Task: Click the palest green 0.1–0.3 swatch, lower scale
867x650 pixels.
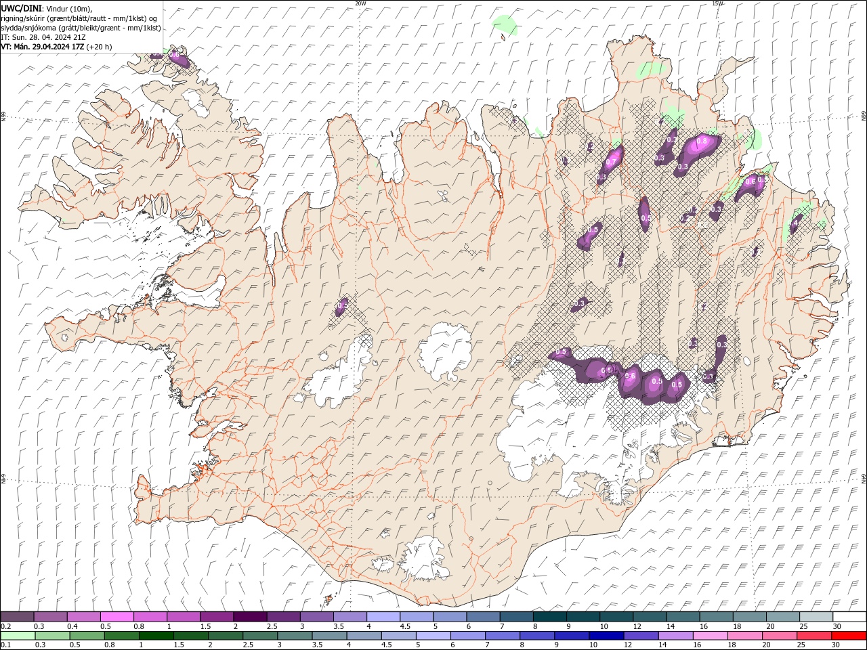Action: click(x=18, y=636)
